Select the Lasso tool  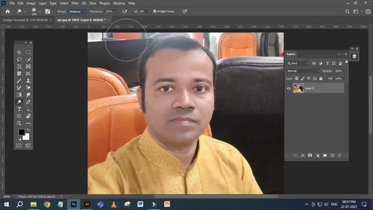pyautogui.click(x=19, y=60)
